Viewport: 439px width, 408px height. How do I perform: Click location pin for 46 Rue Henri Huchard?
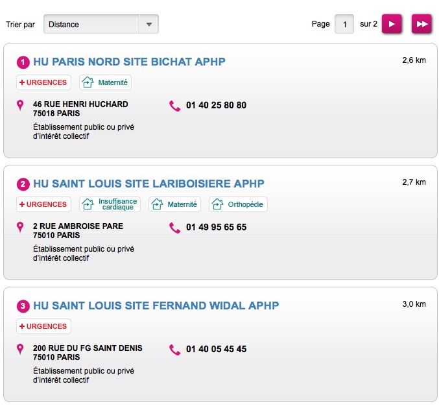pos(20,105)
